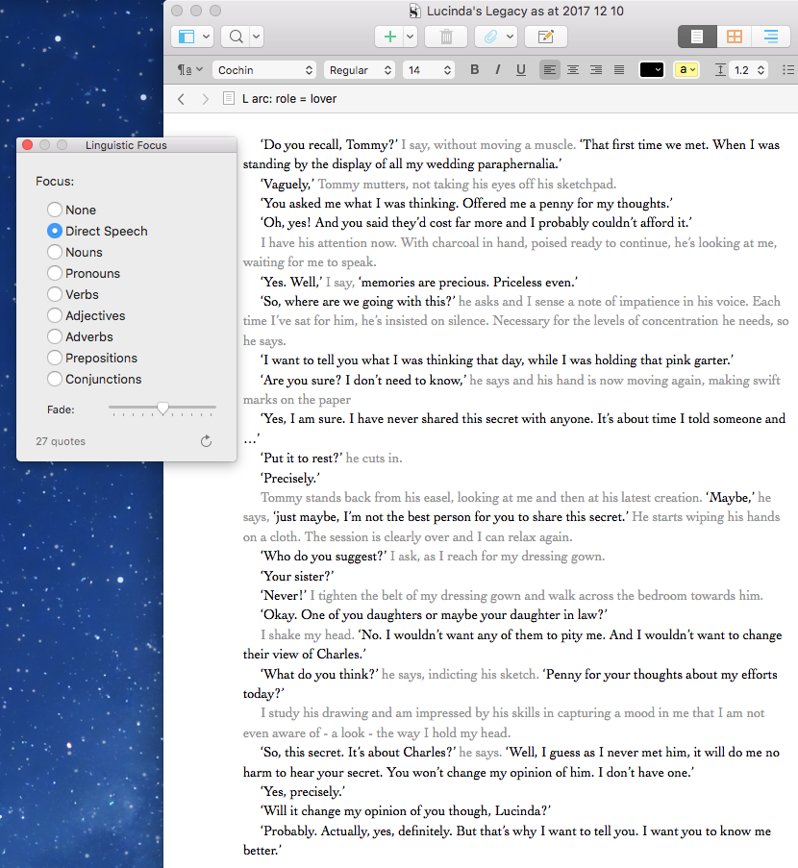The image size is (798, 868).
Task: Open the list style button
Action: click(788, 70)
